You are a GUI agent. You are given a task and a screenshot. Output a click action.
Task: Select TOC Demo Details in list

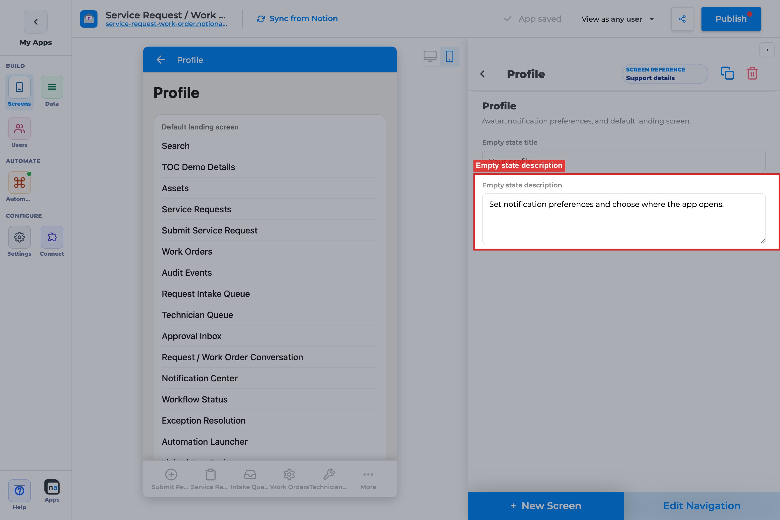pos(270,167)
